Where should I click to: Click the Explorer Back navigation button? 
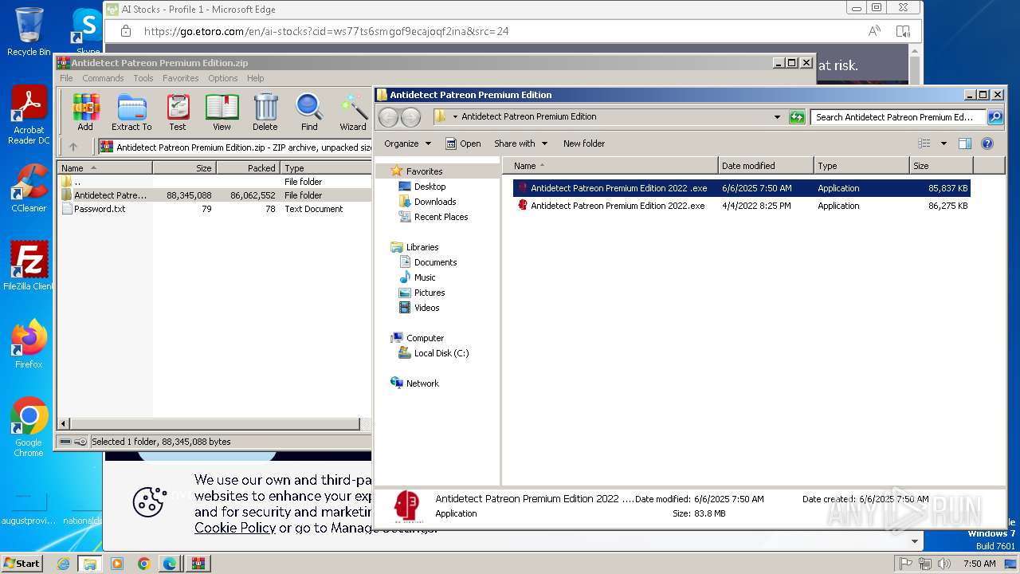(x=388, y=117)
